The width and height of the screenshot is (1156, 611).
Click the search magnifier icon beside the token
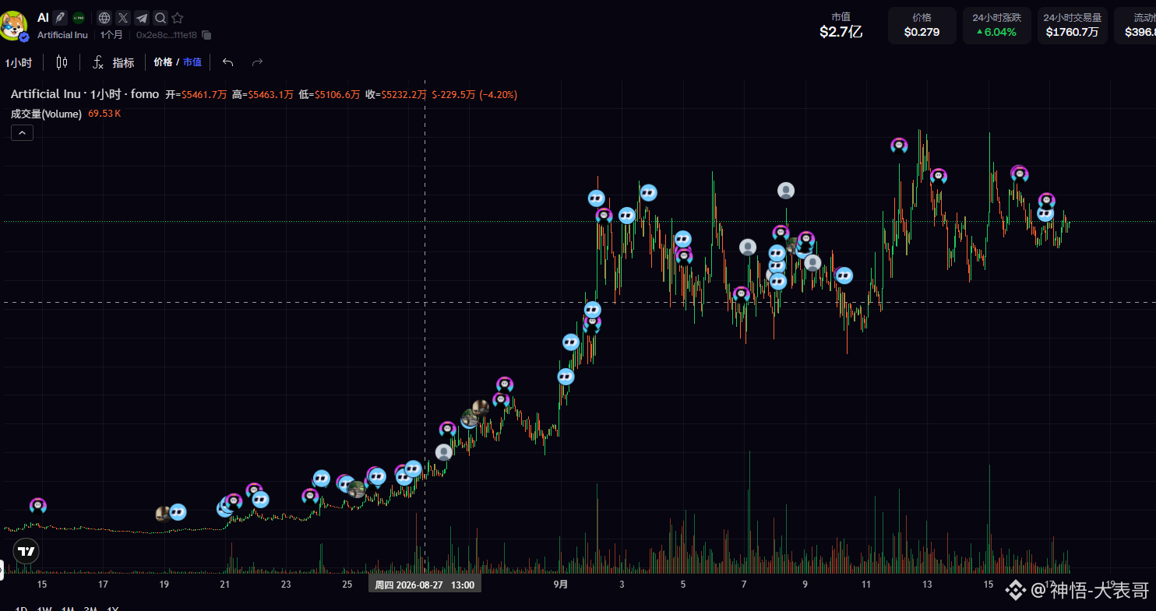[x=160, y=18]
